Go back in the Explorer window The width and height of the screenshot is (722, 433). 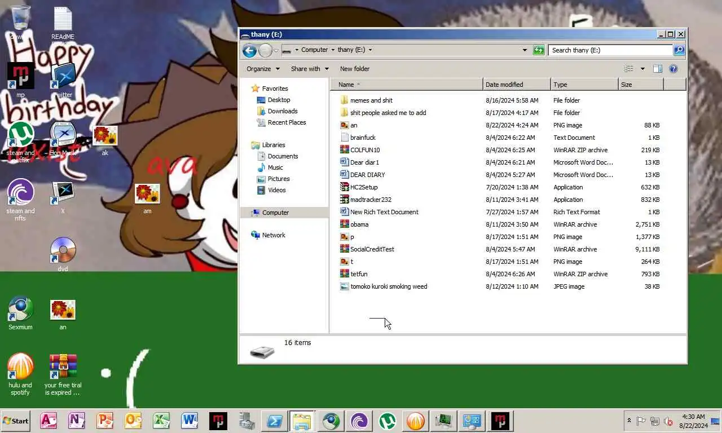pos(249,50)
